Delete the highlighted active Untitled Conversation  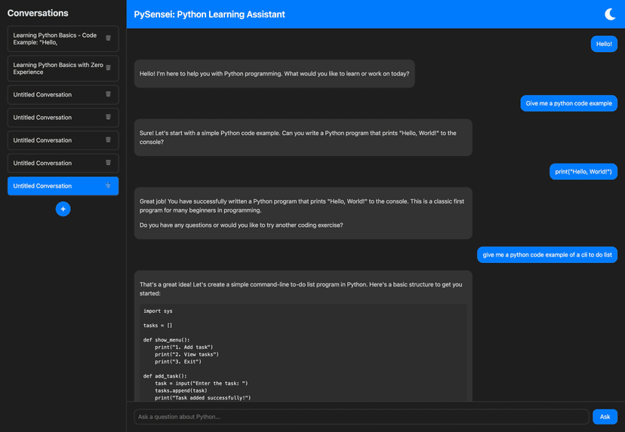(x=108, y=185)
